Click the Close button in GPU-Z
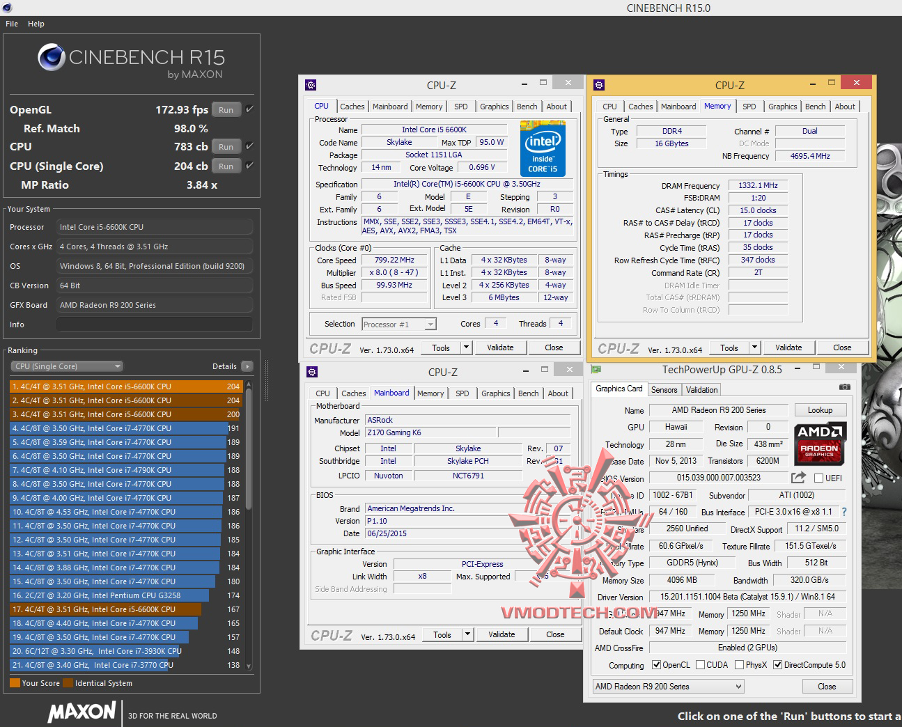 point(827,687)
